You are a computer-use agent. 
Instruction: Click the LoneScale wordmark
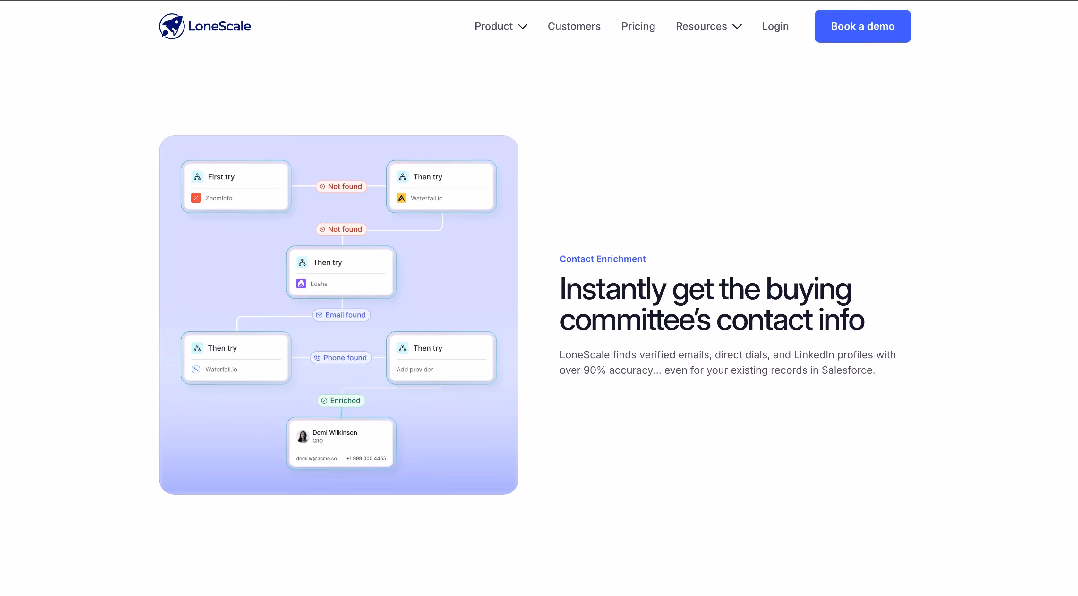220,26
